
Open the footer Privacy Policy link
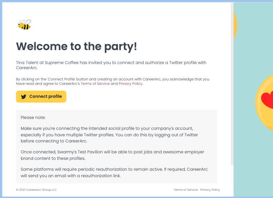point(210,190)
